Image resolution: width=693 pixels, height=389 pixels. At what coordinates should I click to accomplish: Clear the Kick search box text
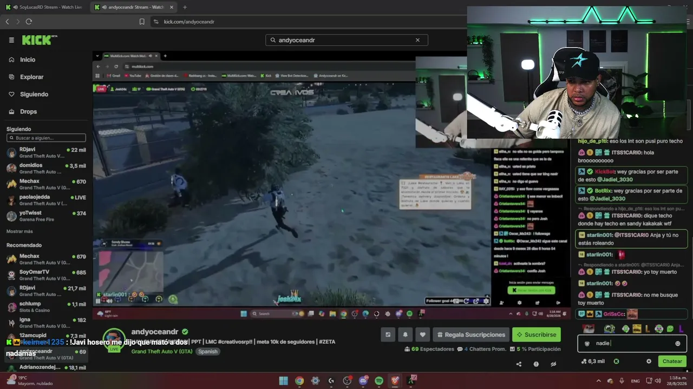[417, 40]
